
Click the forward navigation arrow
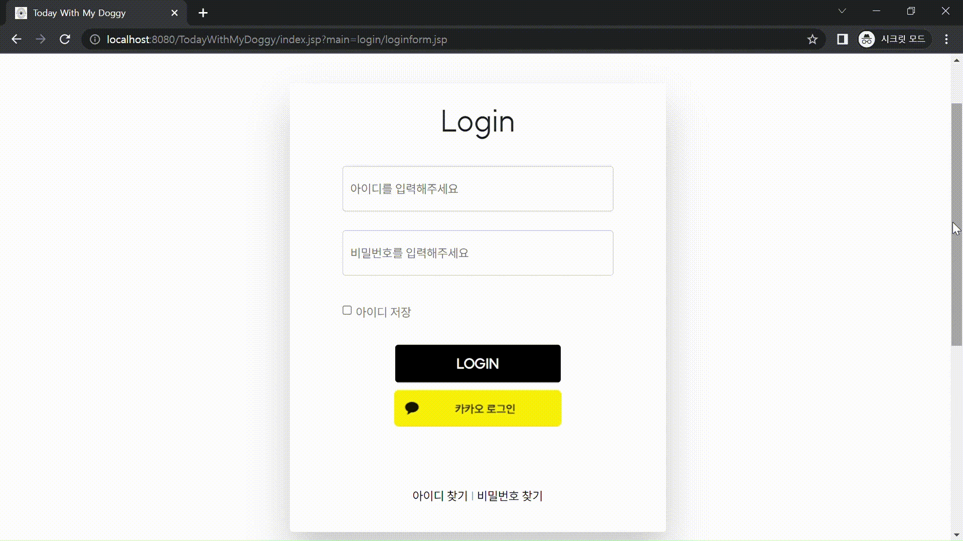pos(41,39)
